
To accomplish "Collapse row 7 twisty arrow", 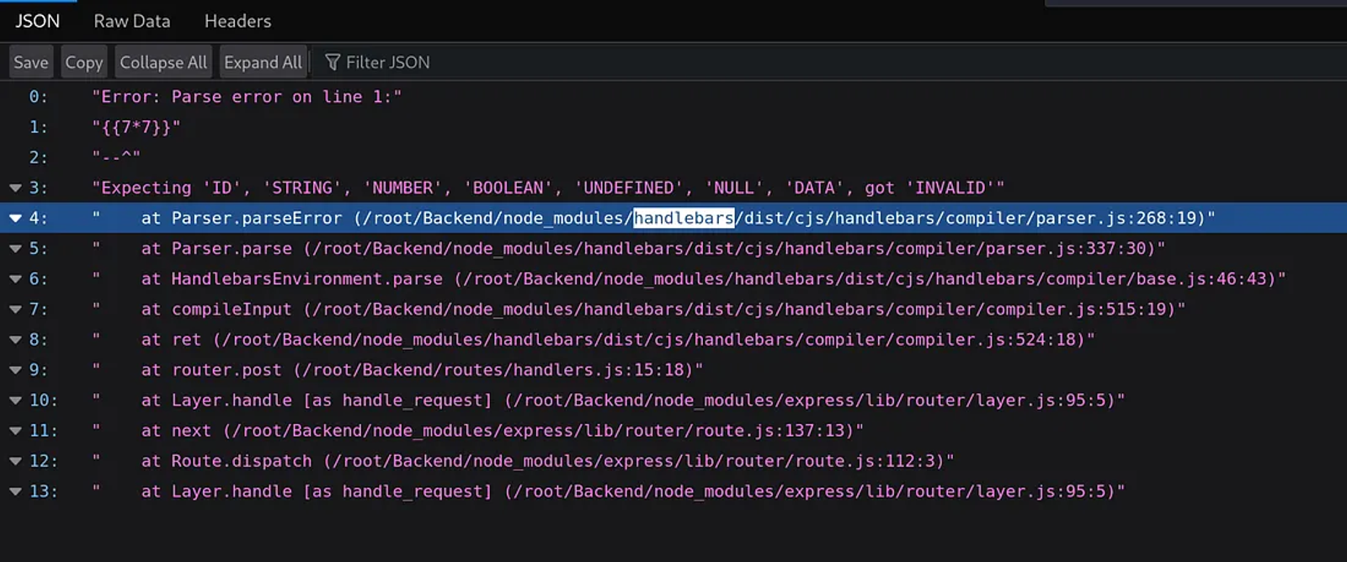I will pos(15,309).
